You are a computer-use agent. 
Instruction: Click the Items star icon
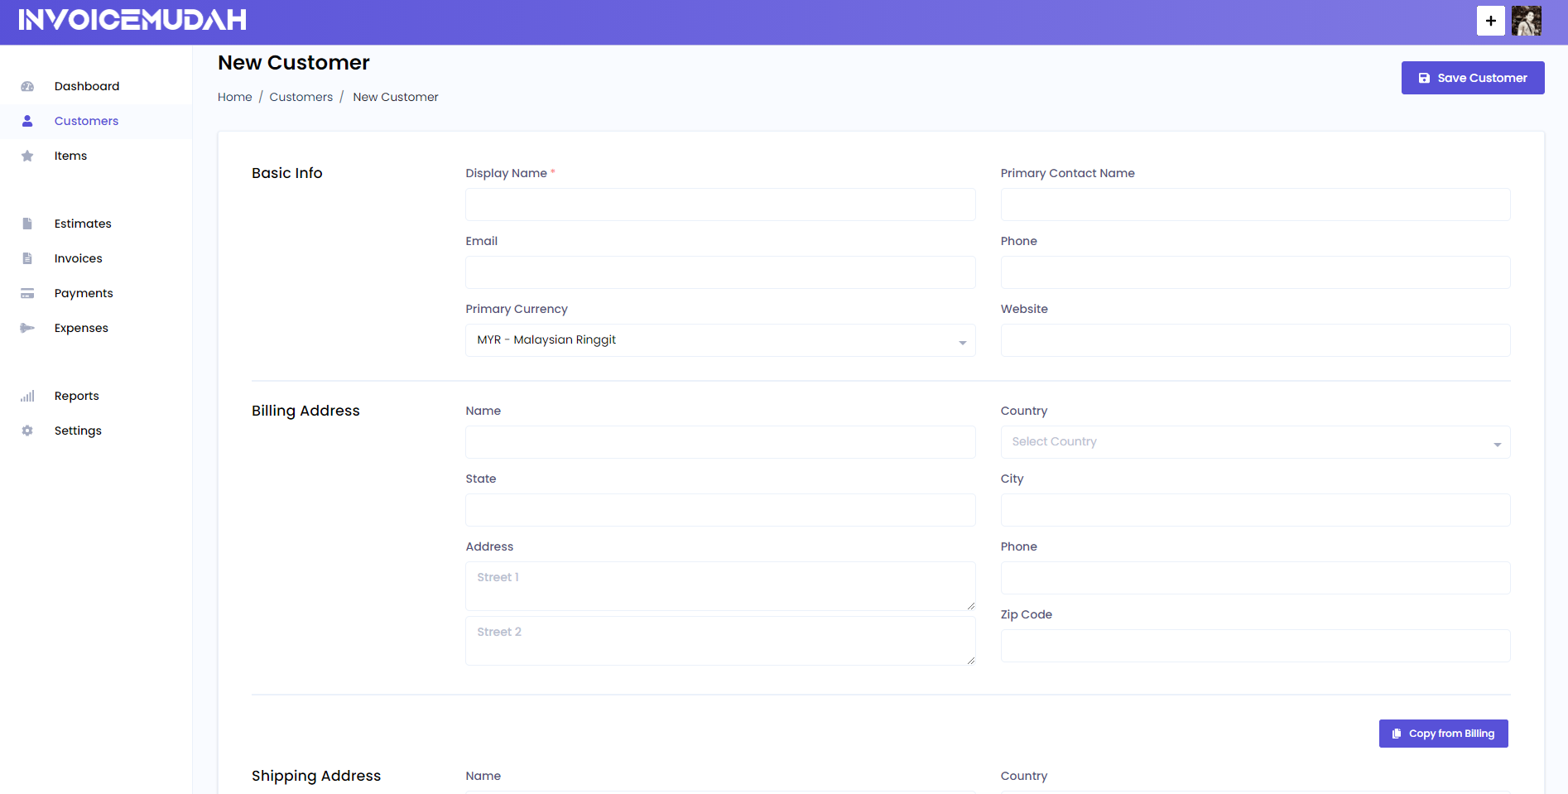27,155
